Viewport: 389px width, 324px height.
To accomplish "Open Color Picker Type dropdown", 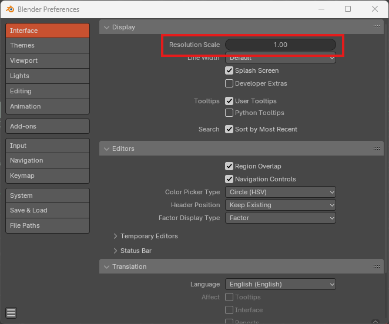I will click(x=280, y=192).
